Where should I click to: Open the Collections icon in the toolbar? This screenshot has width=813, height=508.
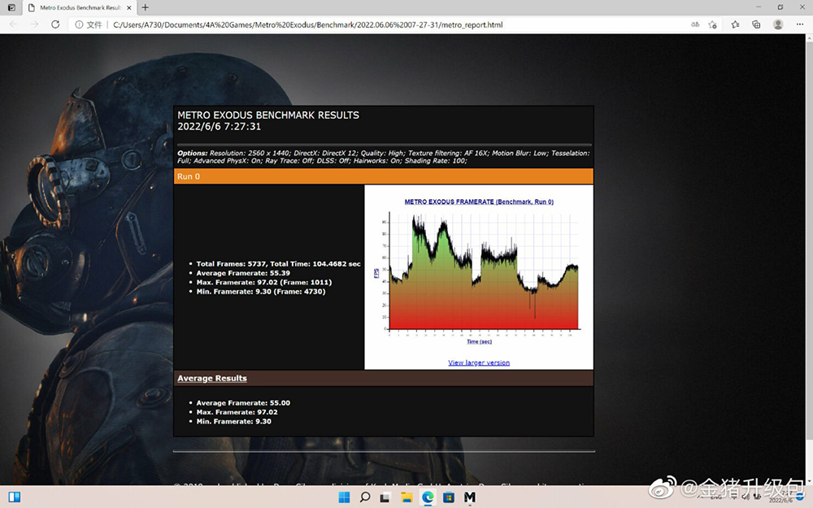tap(756, 24)
